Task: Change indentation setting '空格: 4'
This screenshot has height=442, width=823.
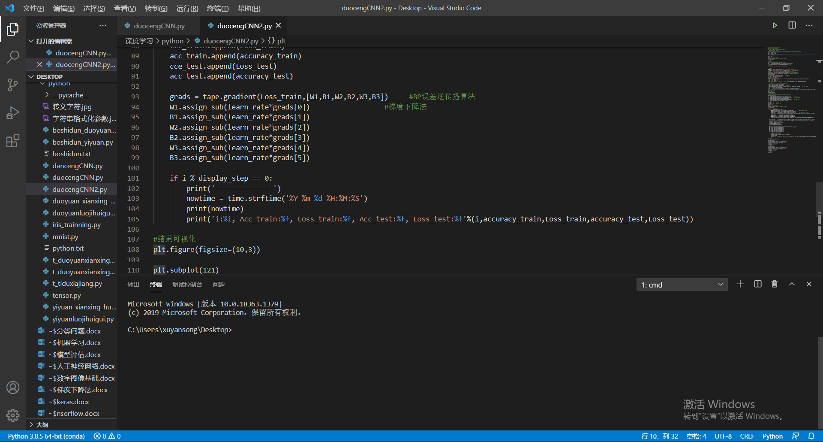Action: [x=696, y=436]
